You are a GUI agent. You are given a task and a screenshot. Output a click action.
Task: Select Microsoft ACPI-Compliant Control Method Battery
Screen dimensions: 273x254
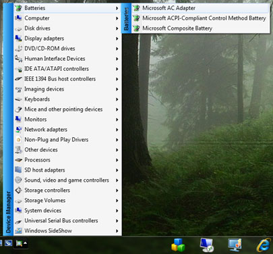(x=201, y=18)
